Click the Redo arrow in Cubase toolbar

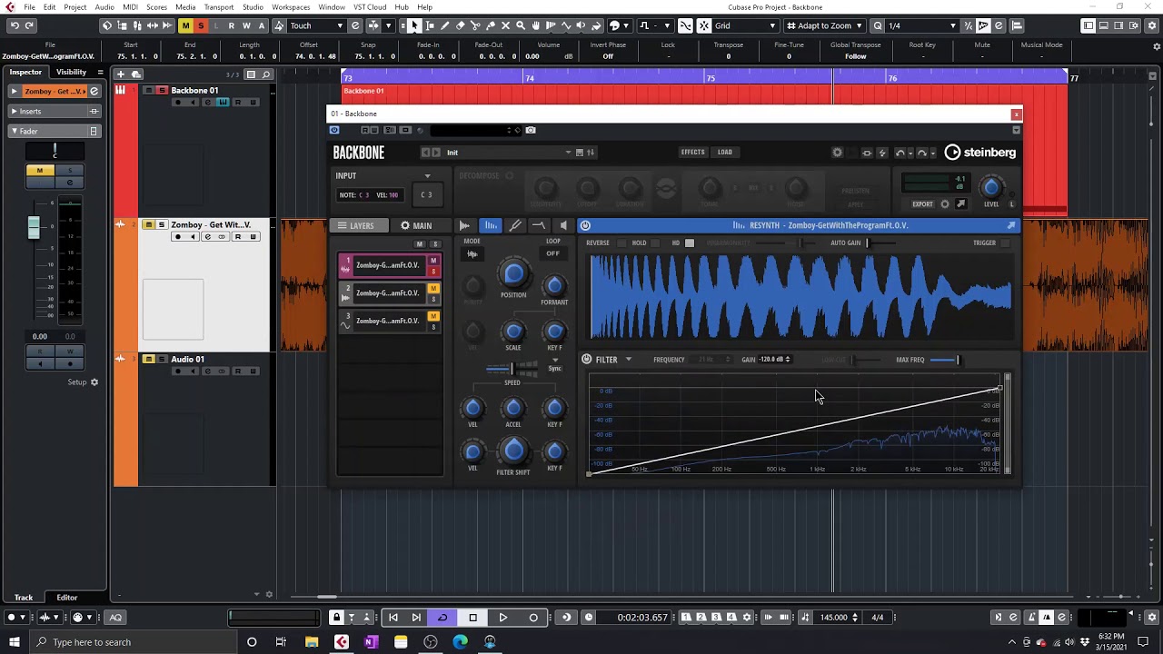tap(30, 25)
